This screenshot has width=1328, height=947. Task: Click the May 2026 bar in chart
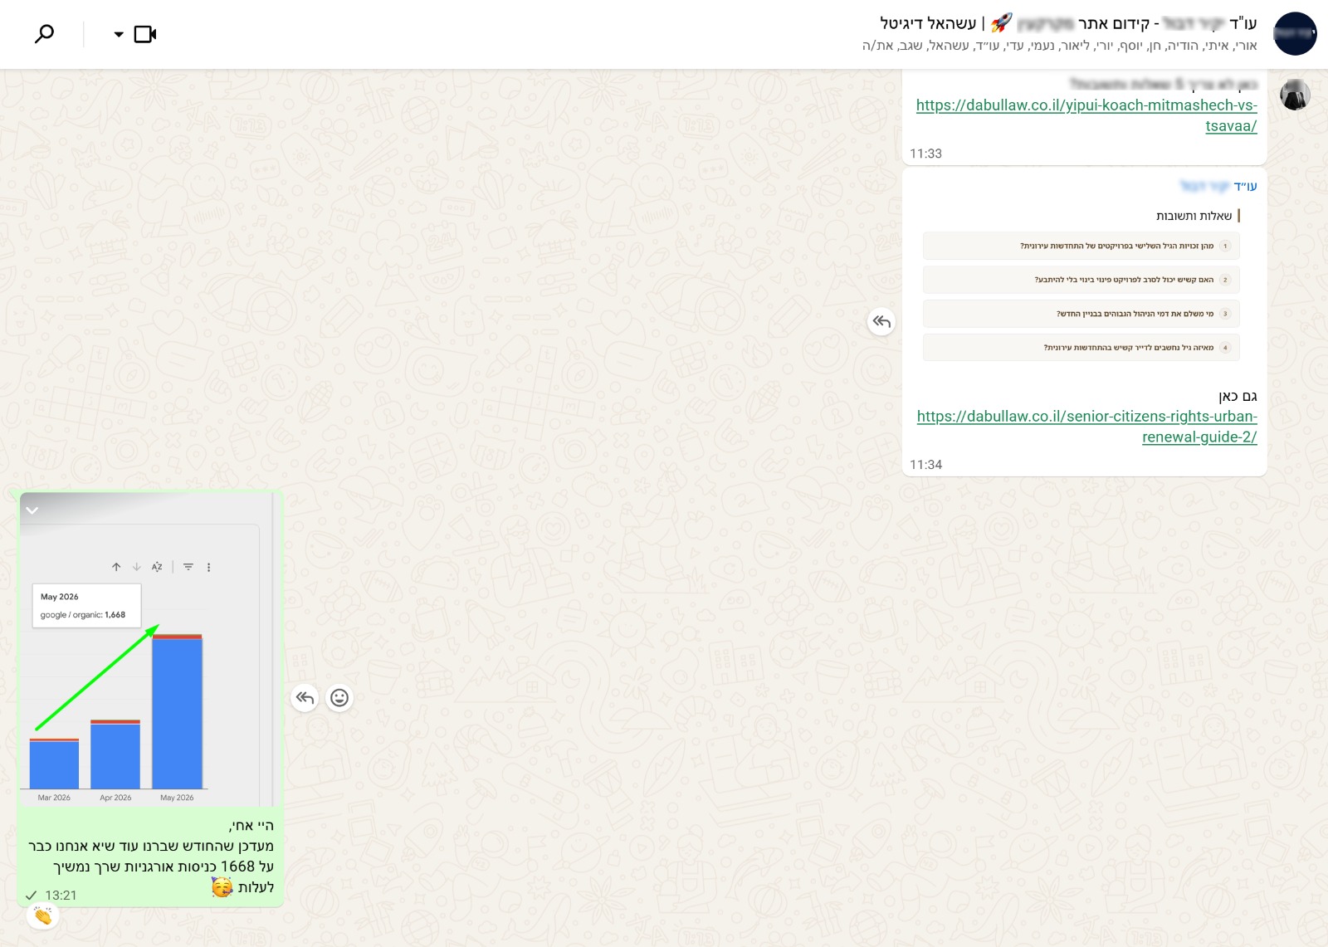[177, 711]
